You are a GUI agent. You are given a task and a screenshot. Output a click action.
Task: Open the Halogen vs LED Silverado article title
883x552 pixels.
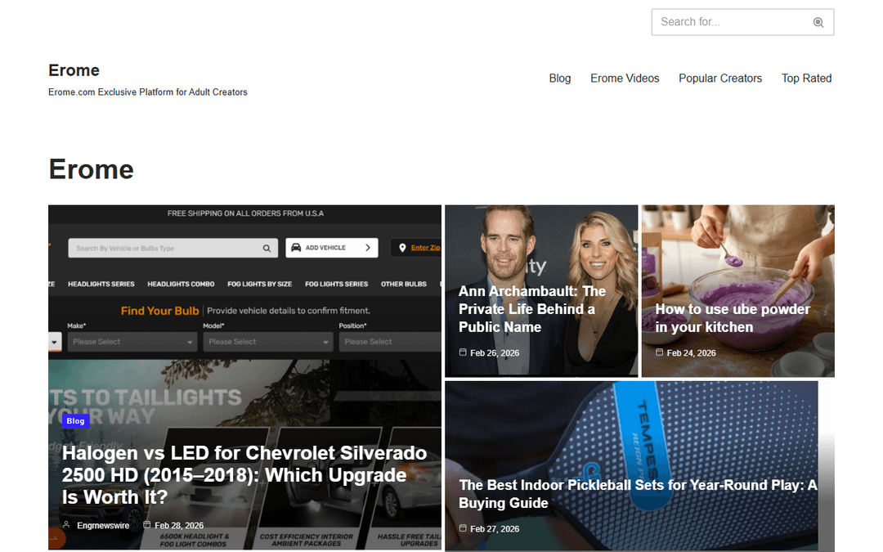pos(244,475)
